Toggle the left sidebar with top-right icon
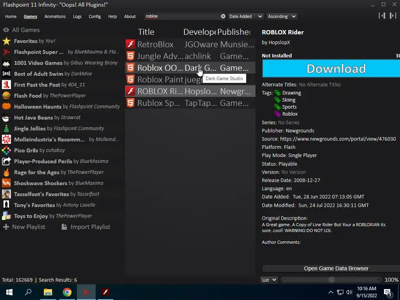The height and width of the screenshot is (300, 400). point(382,16)
